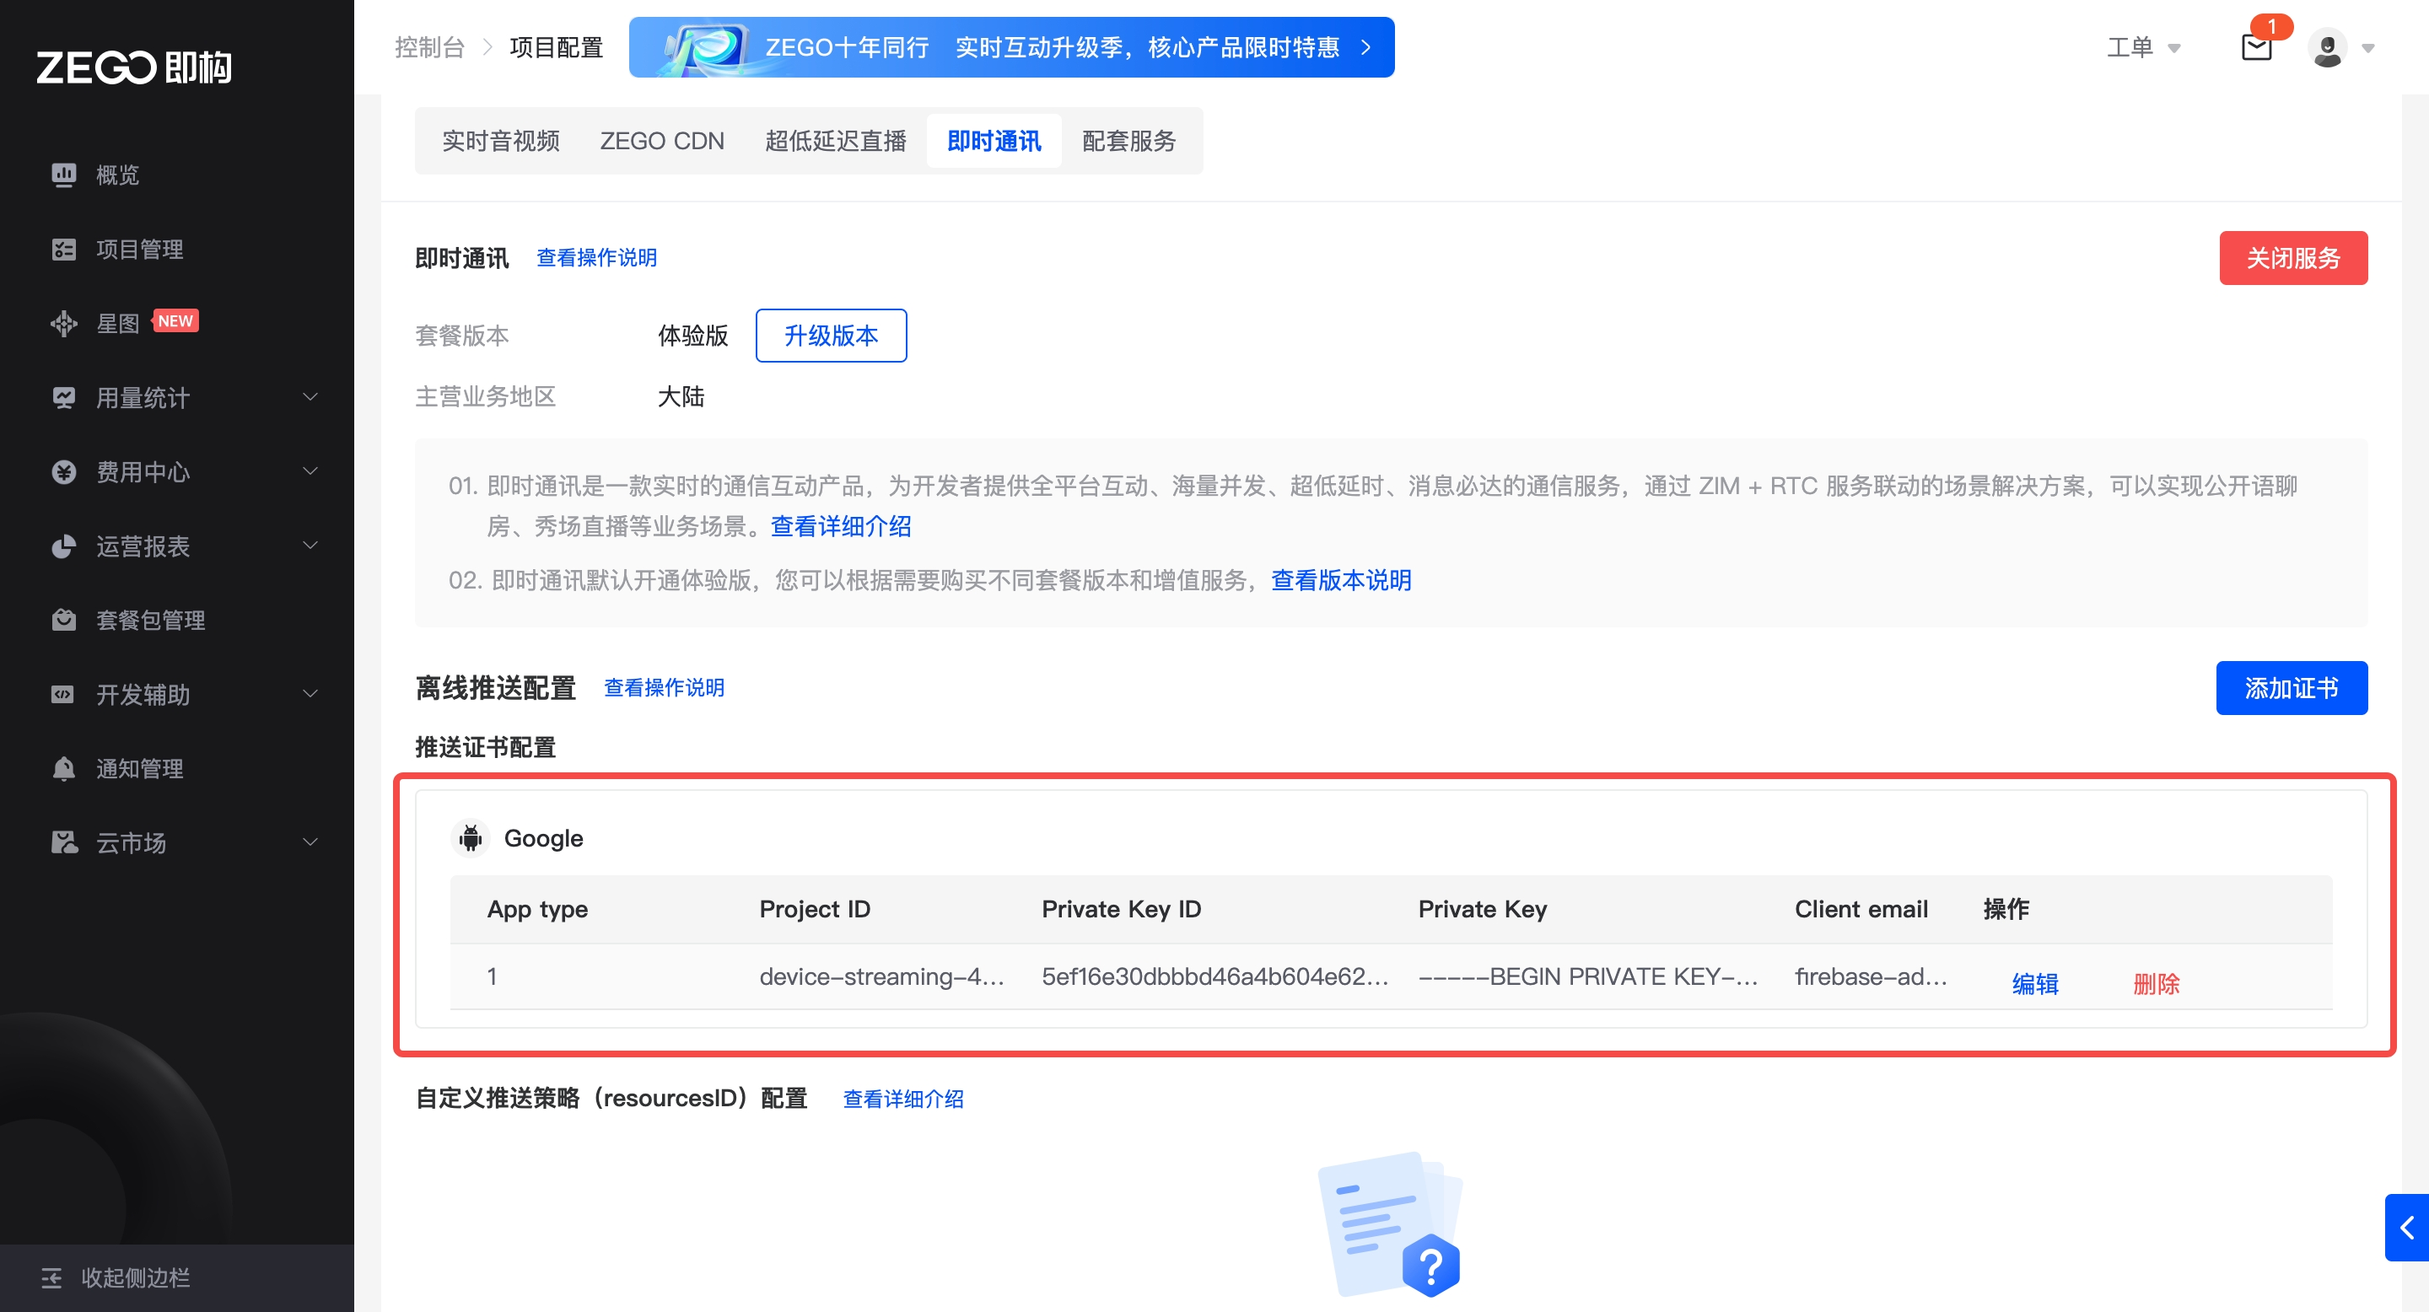This screenshot has width=2429, height=1312.
Task: Click the 用量统计 chart icon
Action: click(63, 398)
